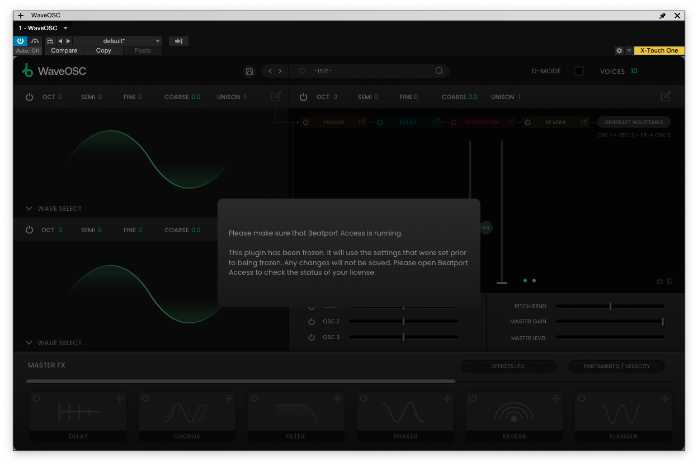698x466 pixels.
Task: Click the small save icon in wavetable display
Action: (669, 281)
